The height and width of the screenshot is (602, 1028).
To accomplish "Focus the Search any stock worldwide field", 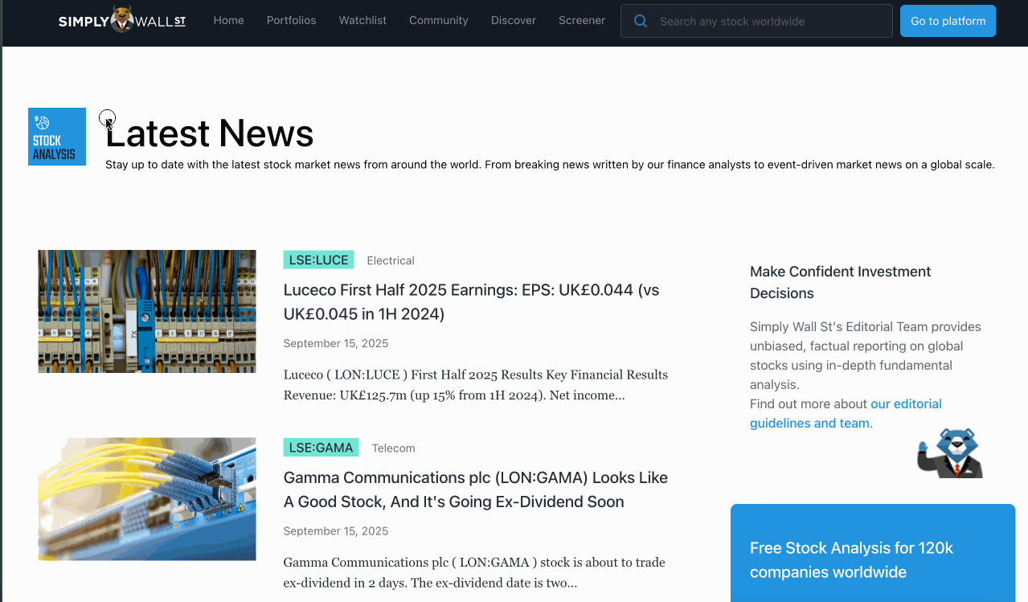I will 756,21.
